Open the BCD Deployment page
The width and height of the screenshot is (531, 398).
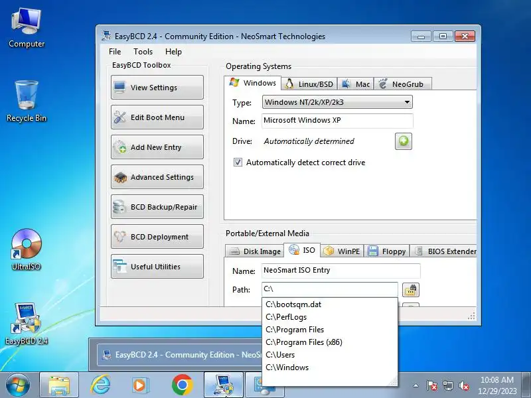[157, 236]
